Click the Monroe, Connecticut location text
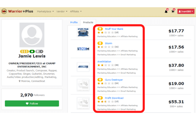 [x=33, y=81]
